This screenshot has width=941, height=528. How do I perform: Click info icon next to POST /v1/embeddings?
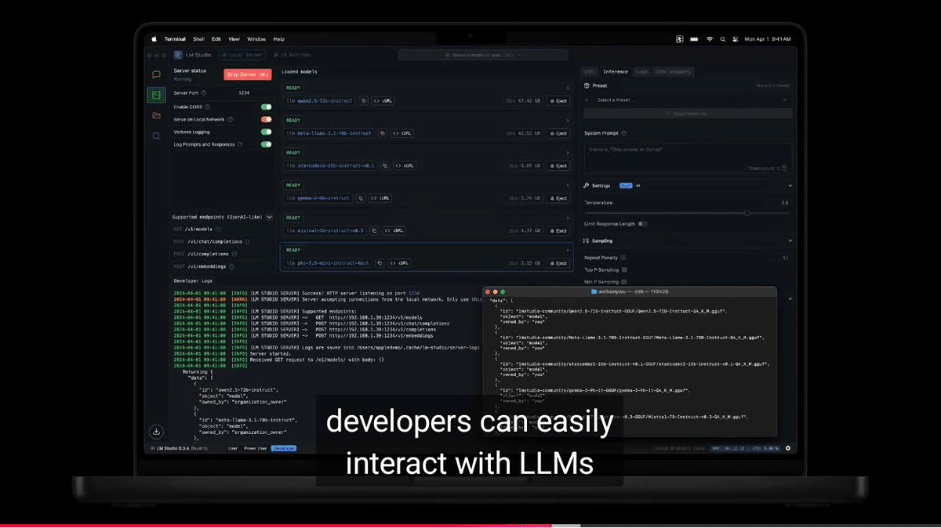(x=231, y=267)
